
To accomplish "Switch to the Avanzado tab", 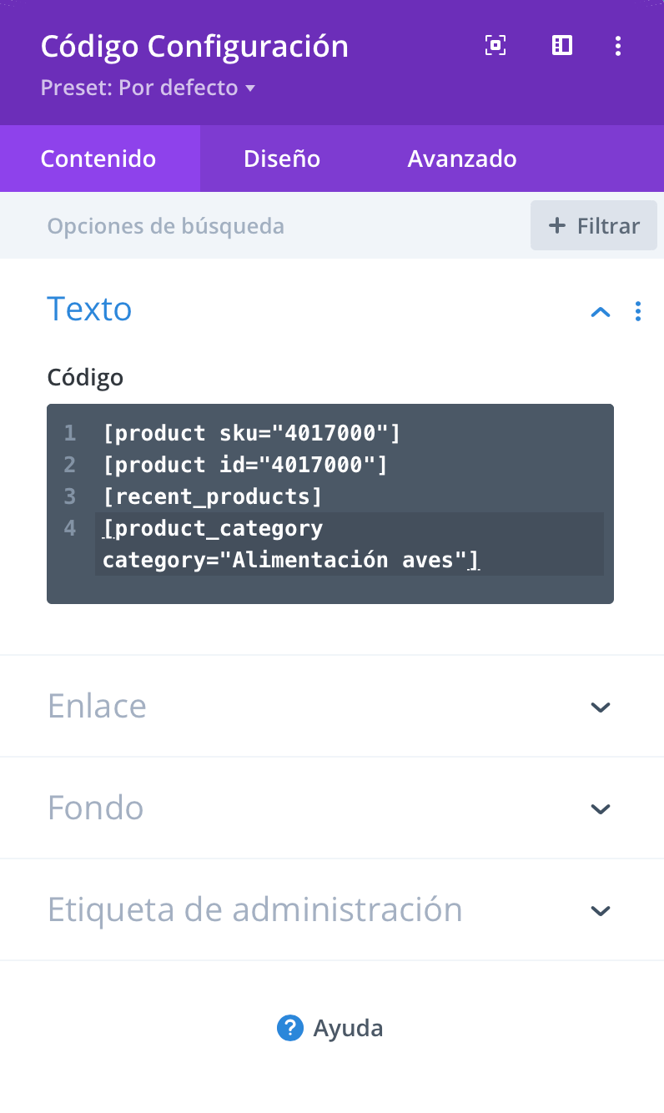I will pos(462,159).
